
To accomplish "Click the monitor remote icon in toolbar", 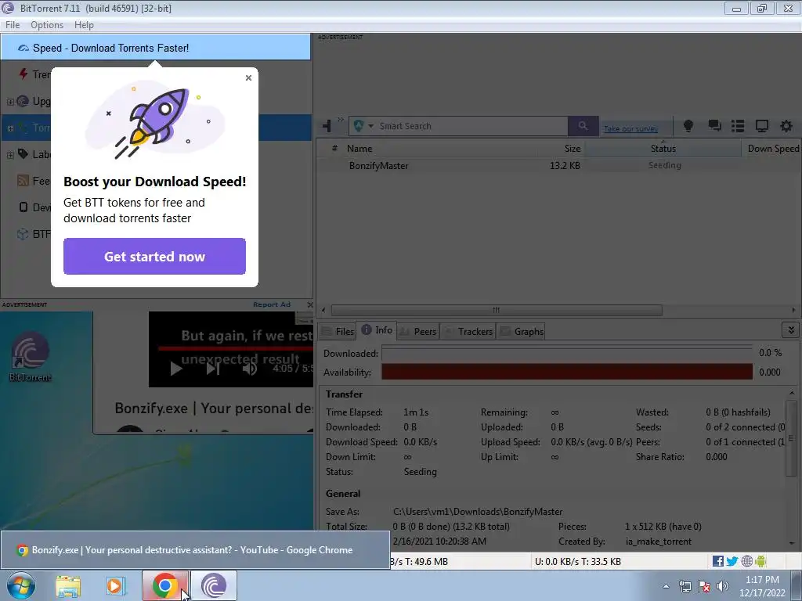I will 761,126.
